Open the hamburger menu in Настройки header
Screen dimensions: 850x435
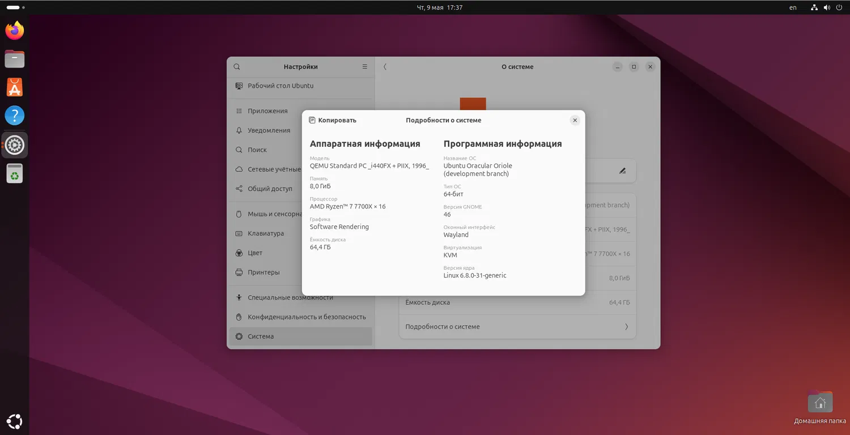[x=365, y=67]
